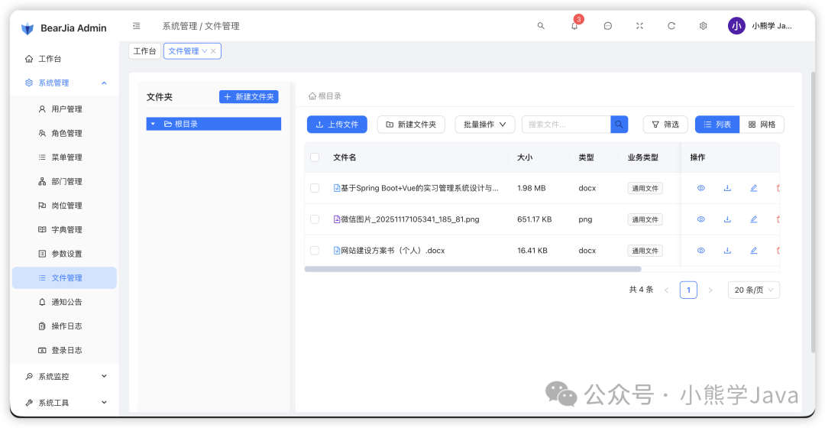Collapse sidebar using menu fold icon
The height and width of the screenshot is (428, 825).
click(137, 26)
